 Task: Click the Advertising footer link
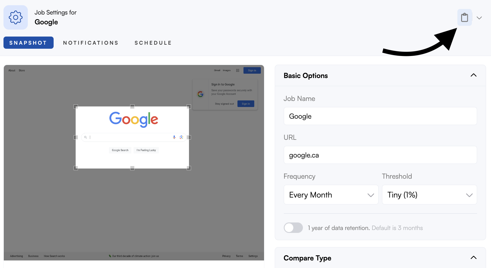17,256
